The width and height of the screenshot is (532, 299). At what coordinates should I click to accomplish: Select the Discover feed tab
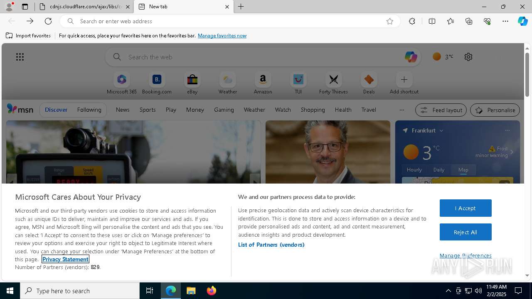tap(56, 110)
